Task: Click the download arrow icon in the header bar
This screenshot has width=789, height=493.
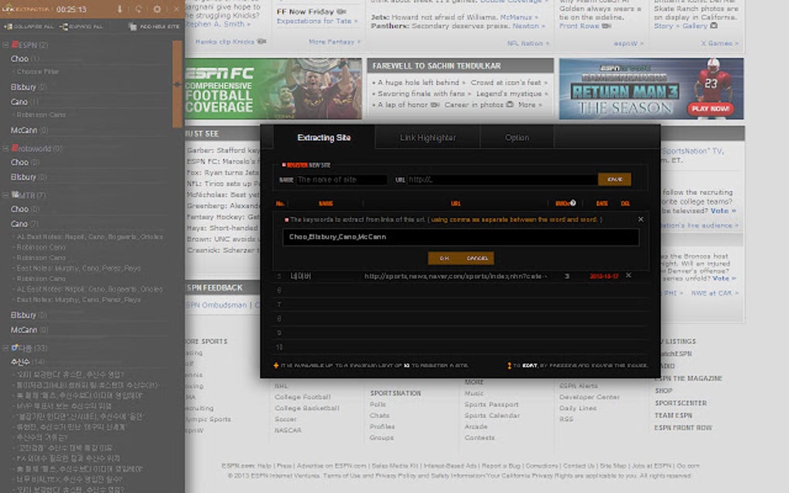Action: pos(120,8)
